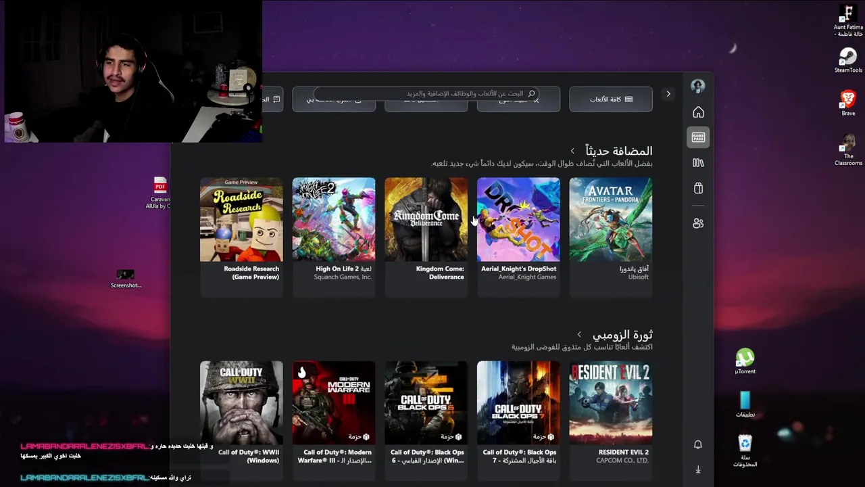Open the friends social icon in sidebar
The height and width of the screenshot is (487, 865).
(x=698, y=223)
